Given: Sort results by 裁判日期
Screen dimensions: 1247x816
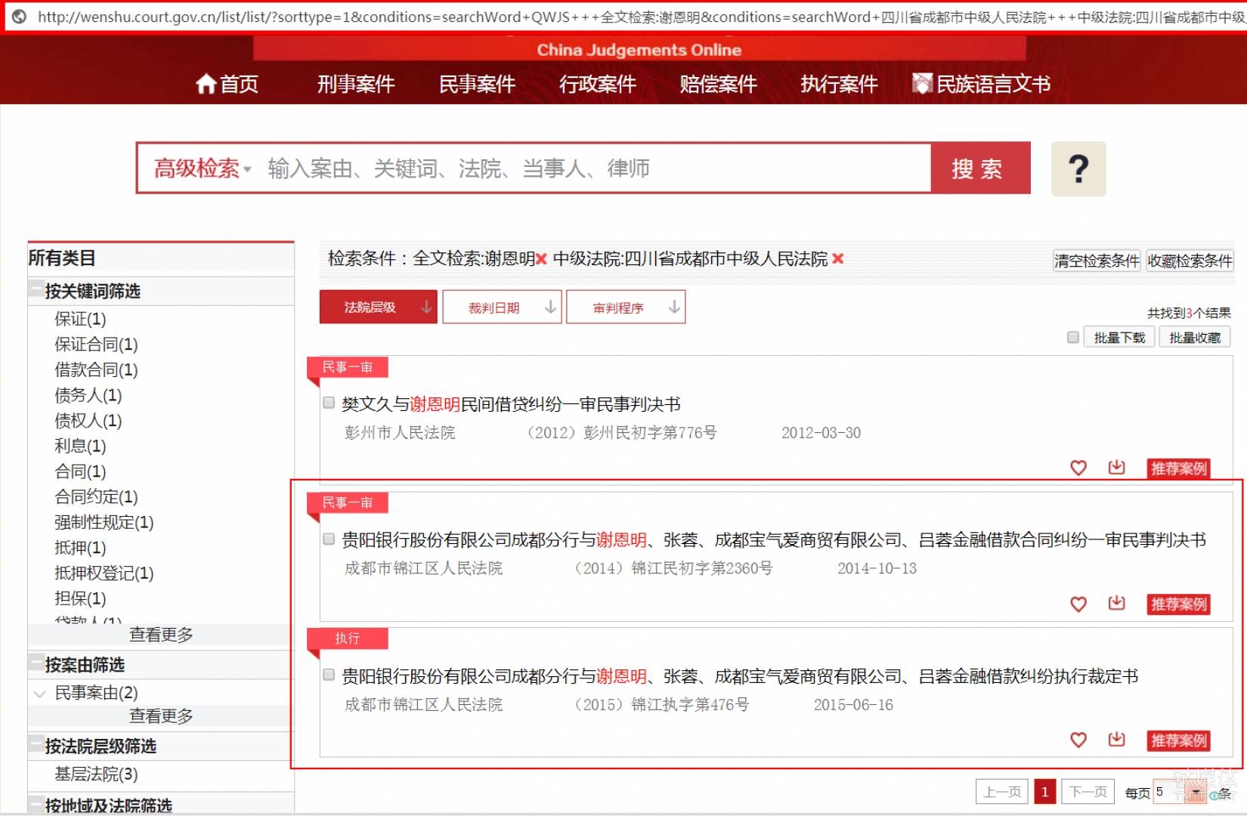Looking at the screenshot, I should [502, 307].
